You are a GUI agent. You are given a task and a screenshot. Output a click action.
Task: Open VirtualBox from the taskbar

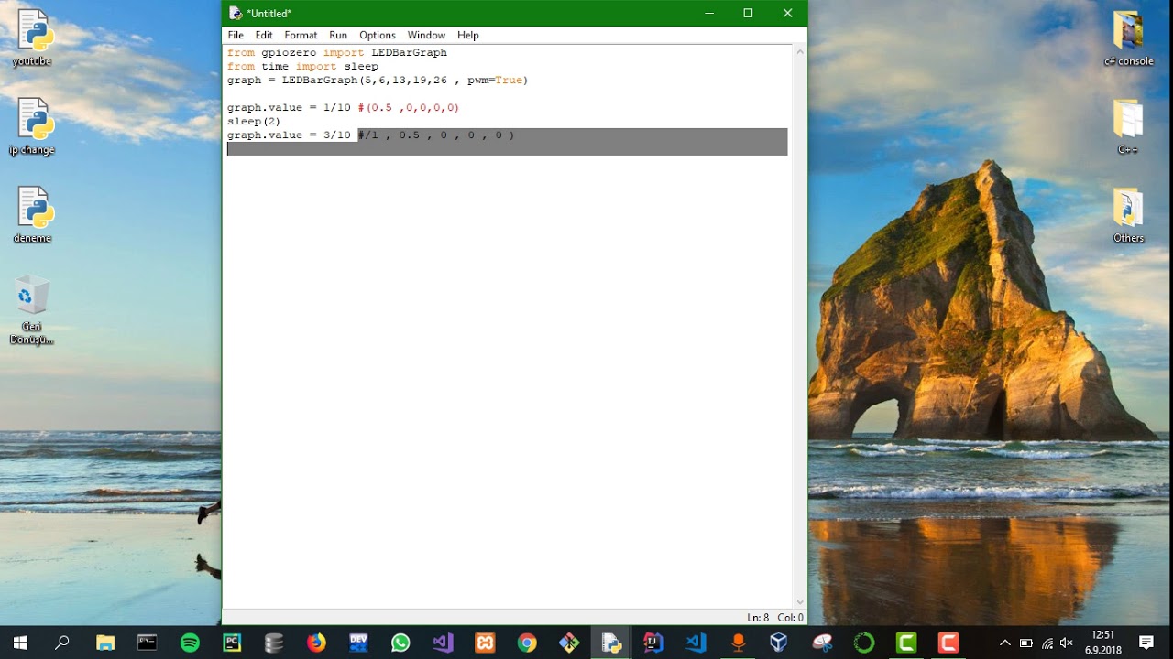pos(780,643)
